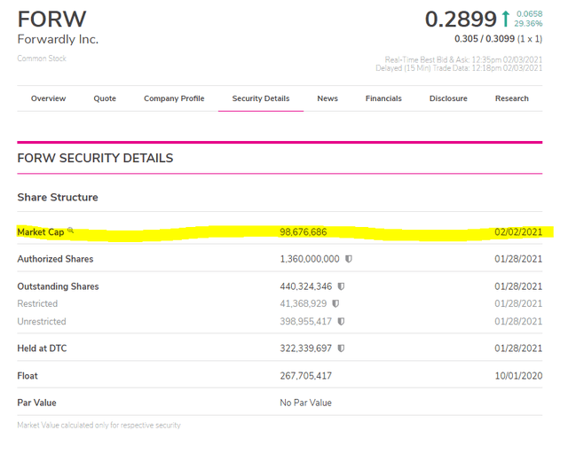The image size is (568, 454).
Task: Click the value 41,368,929
Action: (304, 303)
